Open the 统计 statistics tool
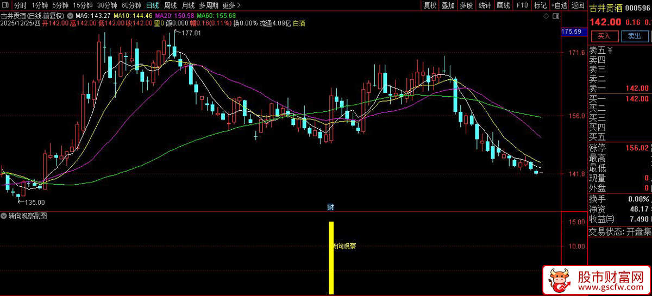This screenshot has height=296, width=652. (x=485, y=5)
